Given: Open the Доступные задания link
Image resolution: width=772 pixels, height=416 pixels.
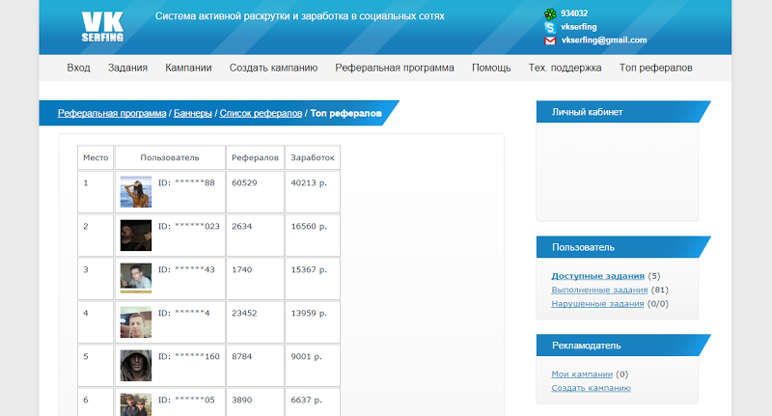Looking at the screenshot, I should coord(597,276).
